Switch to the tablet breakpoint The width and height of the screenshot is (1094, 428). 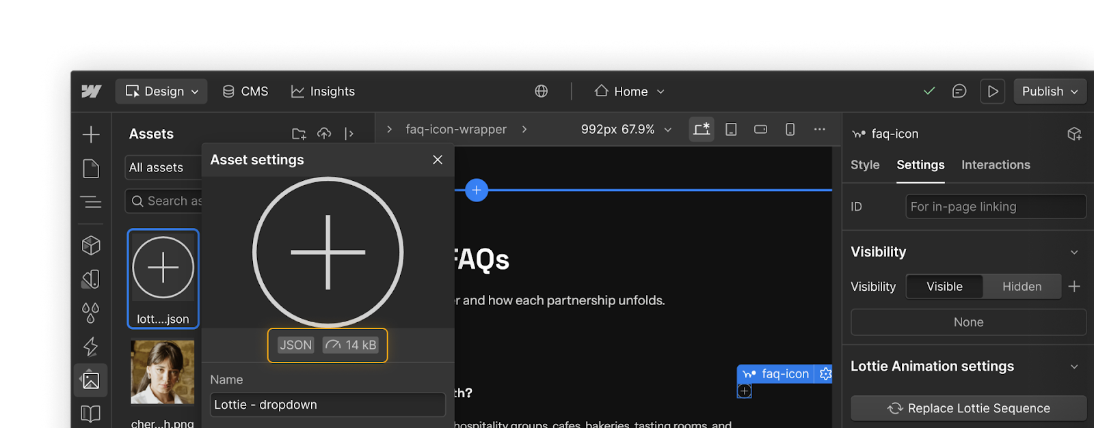click(731, 129)
